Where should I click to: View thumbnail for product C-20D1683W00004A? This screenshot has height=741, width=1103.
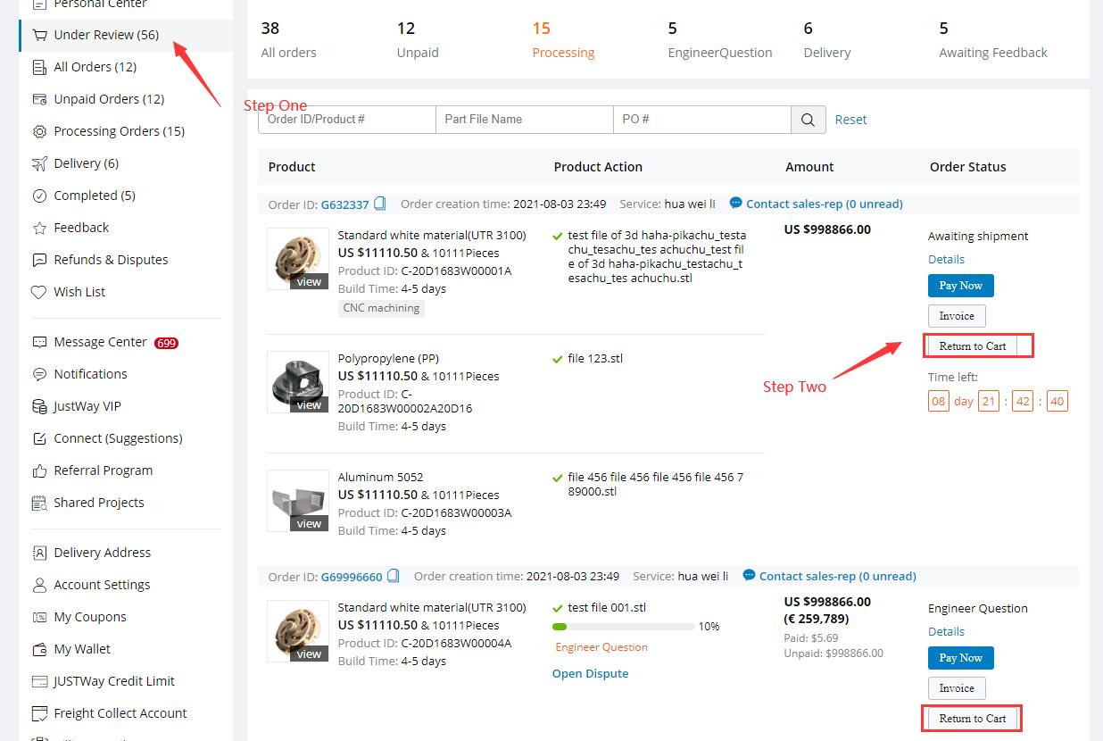tap(298, 631)
